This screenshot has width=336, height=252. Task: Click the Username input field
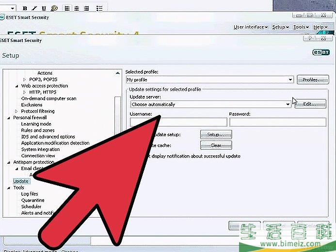[178, 122]
